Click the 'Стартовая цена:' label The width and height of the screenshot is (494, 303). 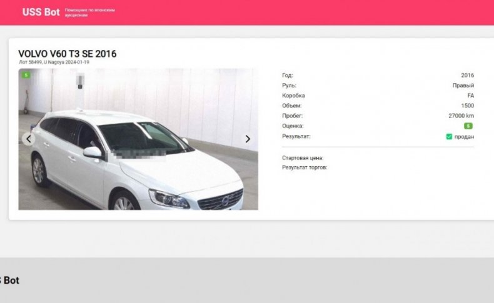tap(303, 158)
